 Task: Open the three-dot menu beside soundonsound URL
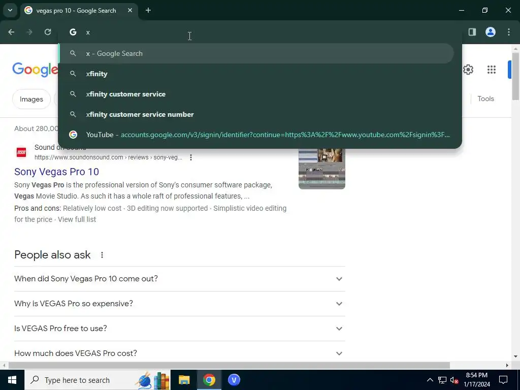[x=191, y=157]
